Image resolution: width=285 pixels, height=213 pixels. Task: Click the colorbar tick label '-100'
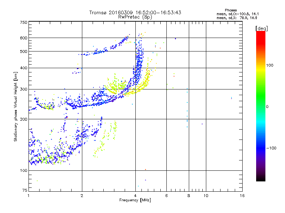[x=271, y=148]
